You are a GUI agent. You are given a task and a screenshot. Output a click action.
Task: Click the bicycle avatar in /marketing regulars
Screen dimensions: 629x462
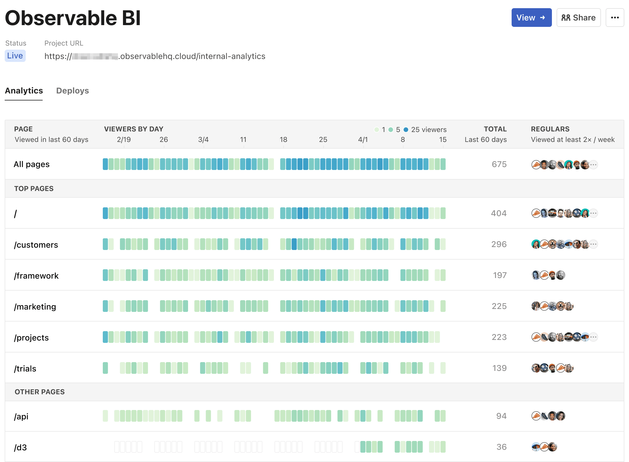(x=552, y=306)
